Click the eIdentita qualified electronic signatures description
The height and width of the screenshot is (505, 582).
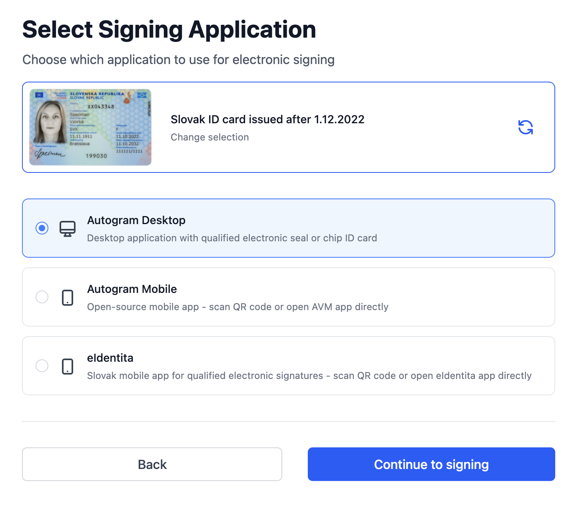pos(309,376)
